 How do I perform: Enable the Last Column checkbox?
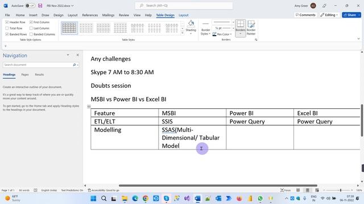31,28
